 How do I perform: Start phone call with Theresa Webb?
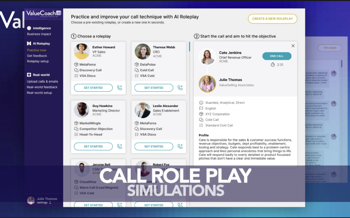[180, 88]
